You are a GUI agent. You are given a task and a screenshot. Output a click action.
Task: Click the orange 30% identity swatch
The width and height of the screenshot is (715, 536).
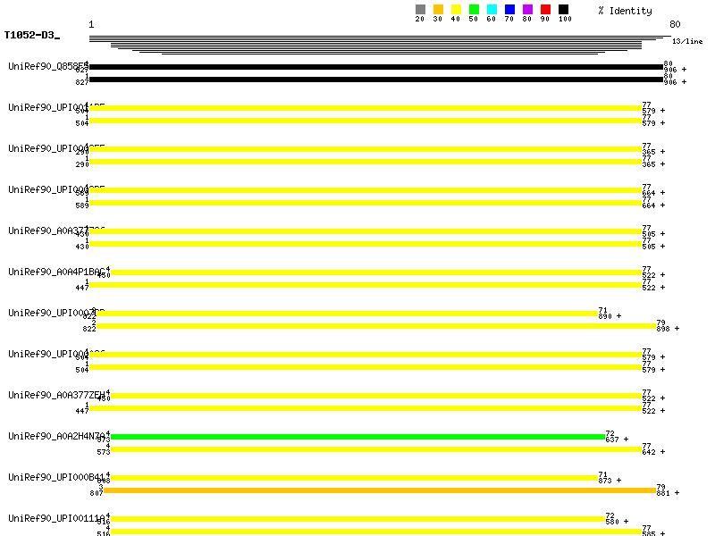[x=438, y=10]
